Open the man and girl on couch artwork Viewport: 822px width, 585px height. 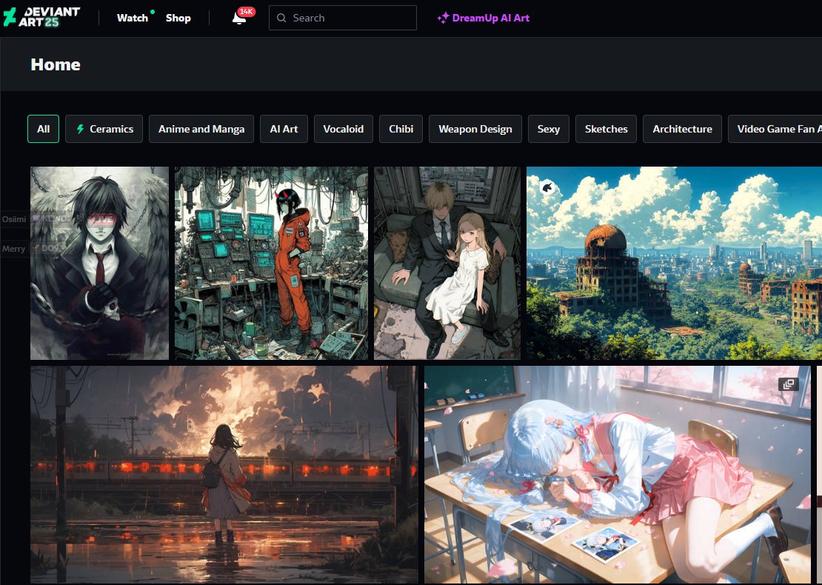[447, 263]
